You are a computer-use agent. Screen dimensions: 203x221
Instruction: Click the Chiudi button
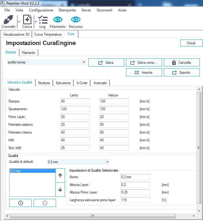point(191,43)
